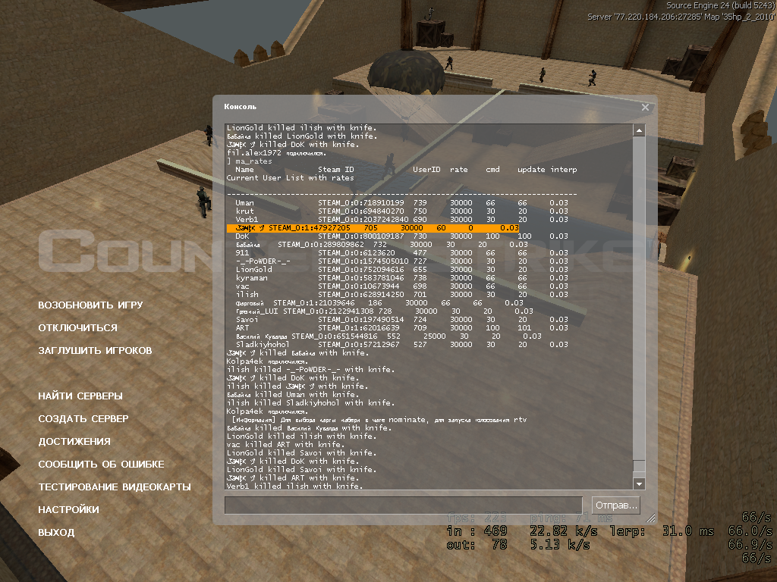777x582 pixels.
Task: Click the lerp 31.0 ms net graph value
Action: 662,531
